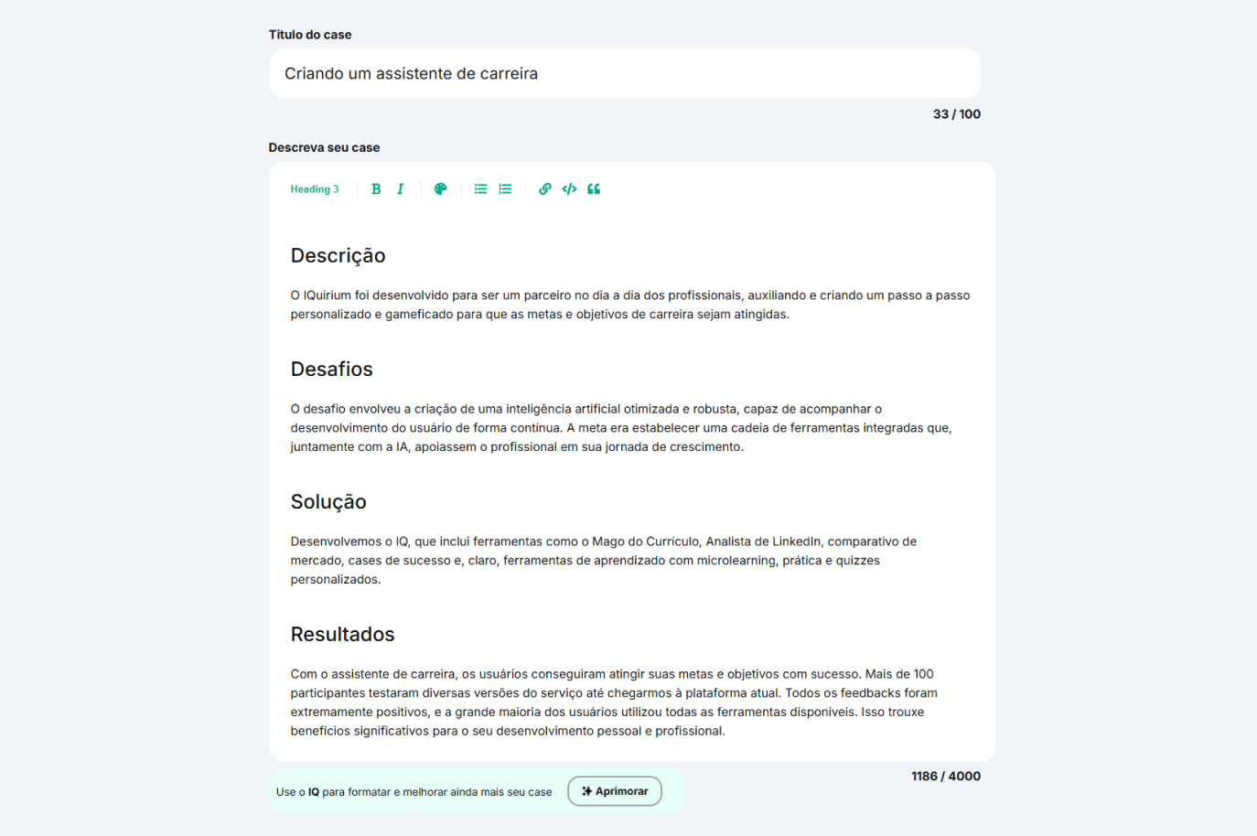
Task: Click the Aprimorar button
Action: coord(615,791)
